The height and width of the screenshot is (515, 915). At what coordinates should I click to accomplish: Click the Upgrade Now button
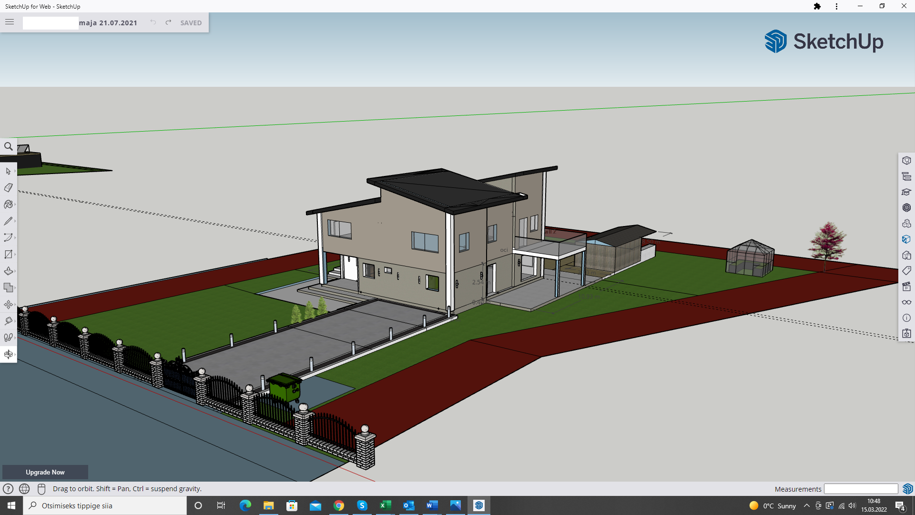45,472
